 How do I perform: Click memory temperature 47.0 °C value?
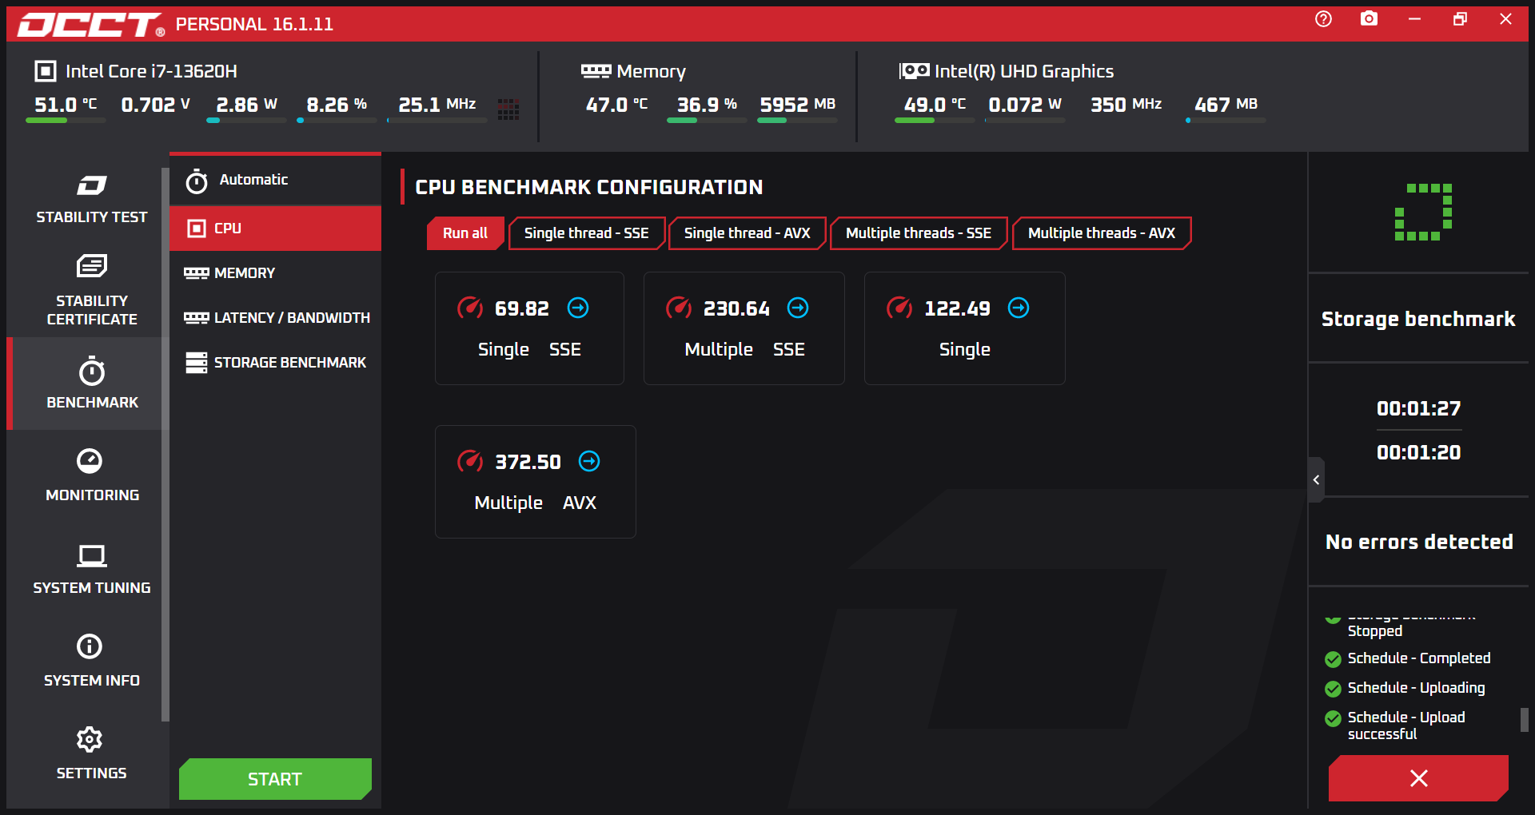(616, 105)
